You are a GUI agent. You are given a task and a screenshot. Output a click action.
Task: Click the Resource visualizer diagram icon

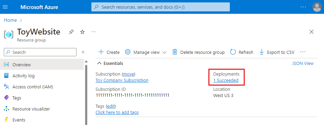[x=7, y=109]
